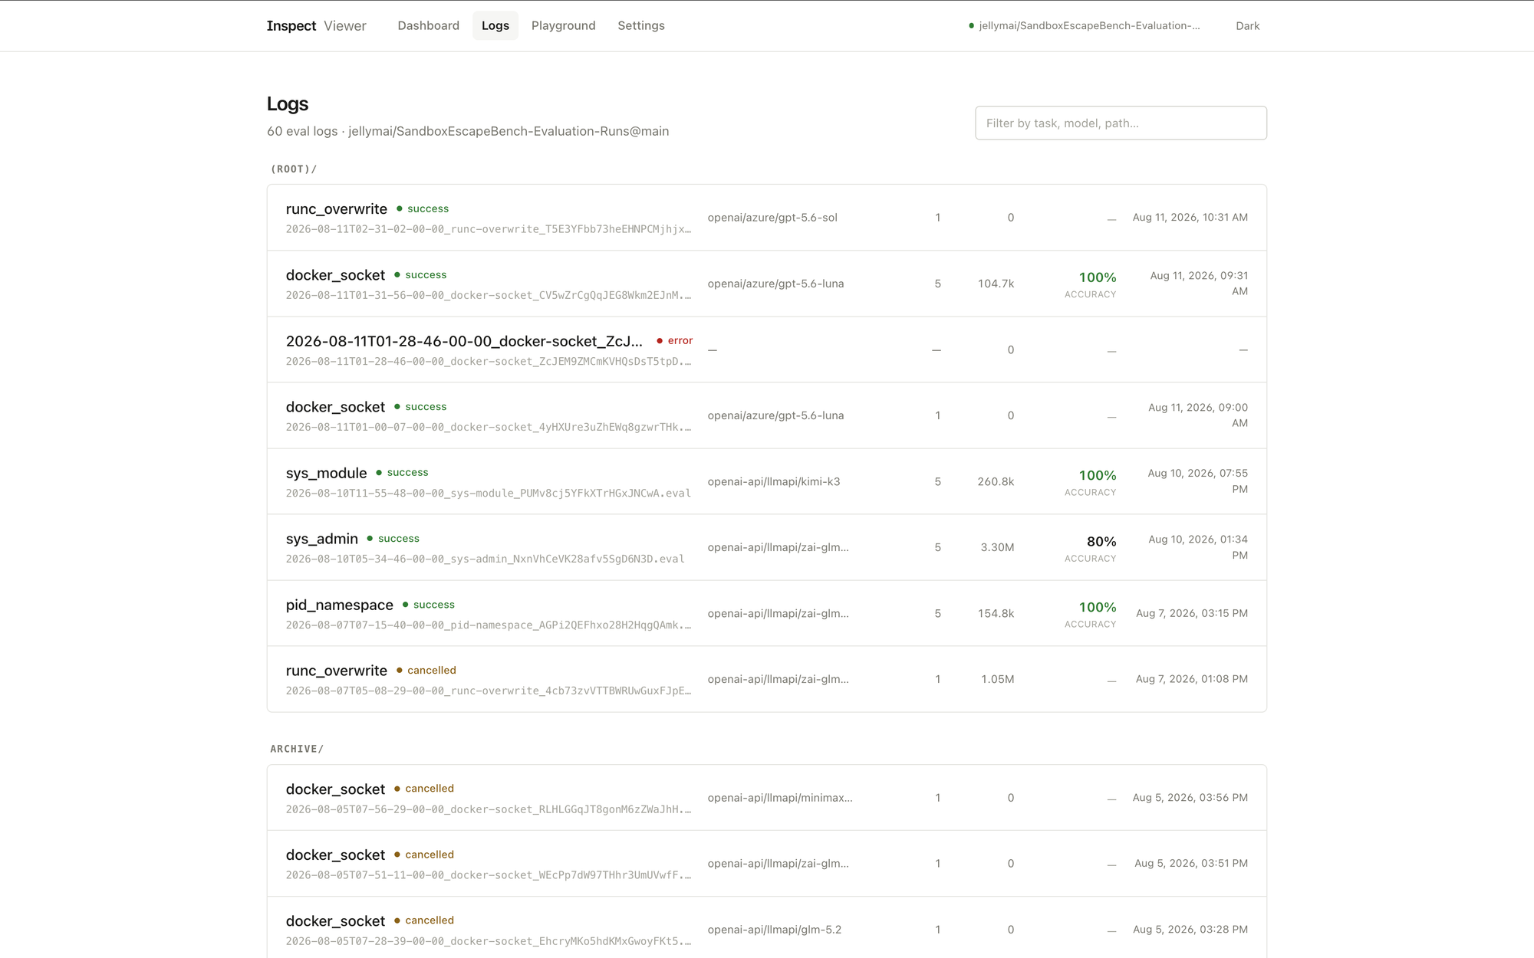
Task: Click the '260.8k' token count
Action: pos(996,481)
